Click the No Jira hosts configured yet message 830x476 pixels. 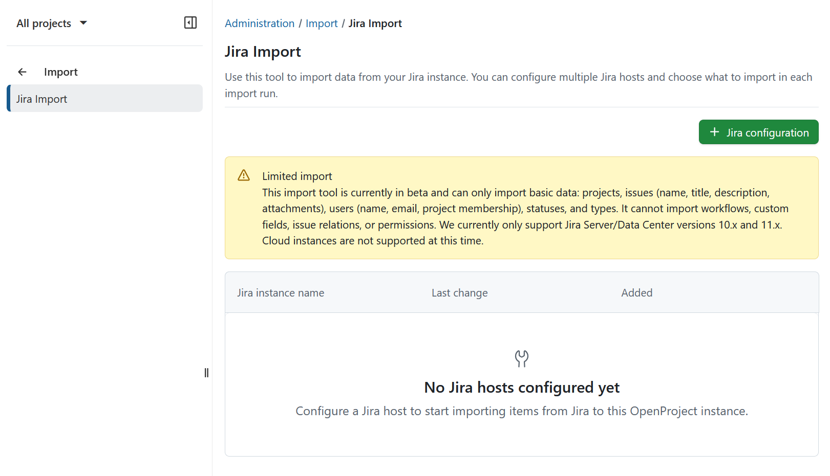click(521, 387)
